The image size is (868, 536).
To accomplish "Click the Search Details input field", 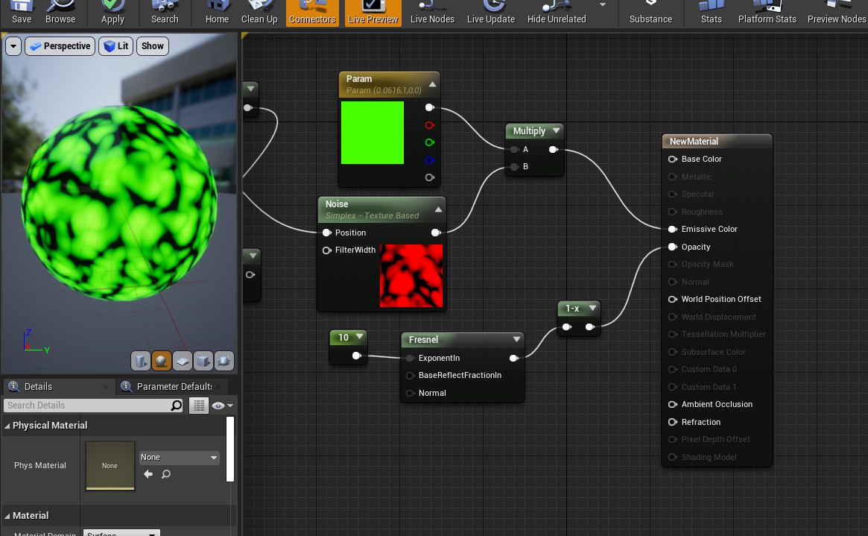I will tap(87, 406).
